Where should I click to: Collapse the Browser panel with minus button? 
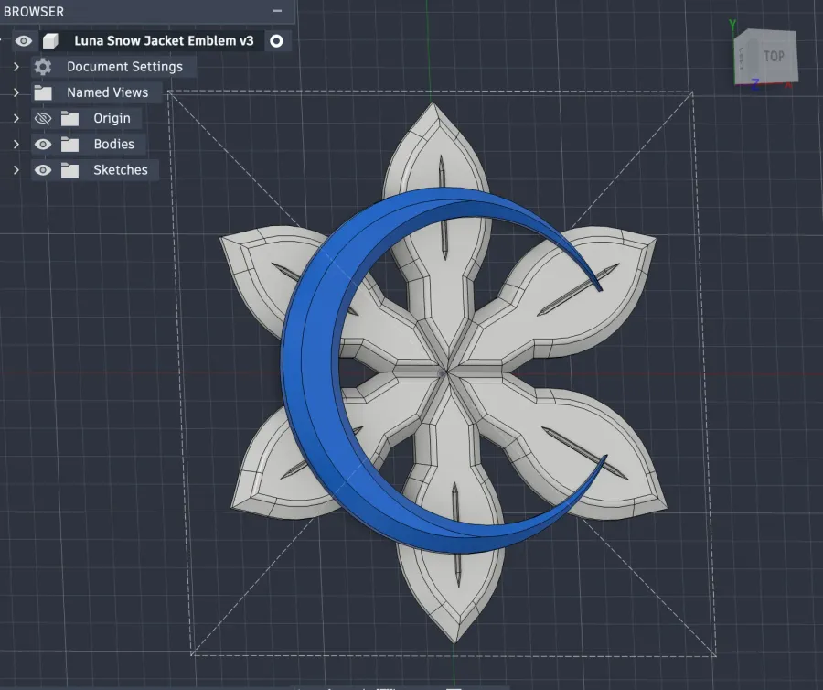278,11
